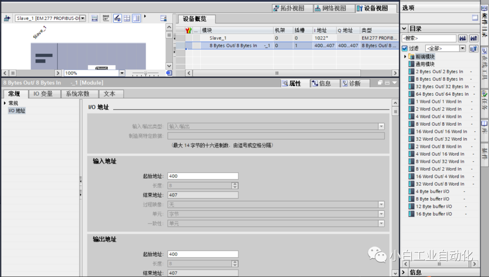Select the 8 Bytes Out/ 8 Bytes In table row

287,46
